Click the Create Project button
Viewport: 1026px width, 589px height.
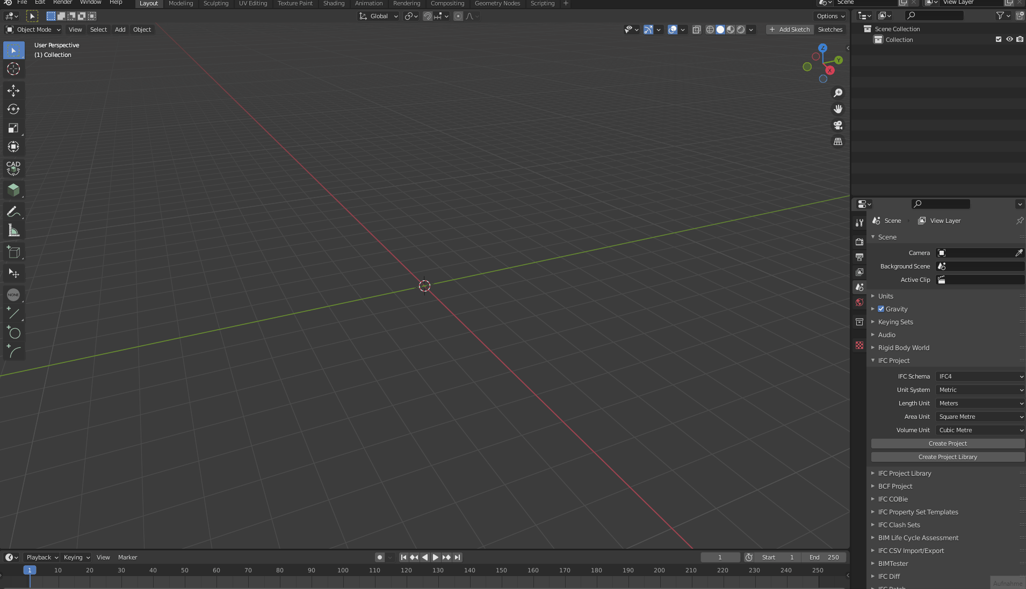pos(947,443)
